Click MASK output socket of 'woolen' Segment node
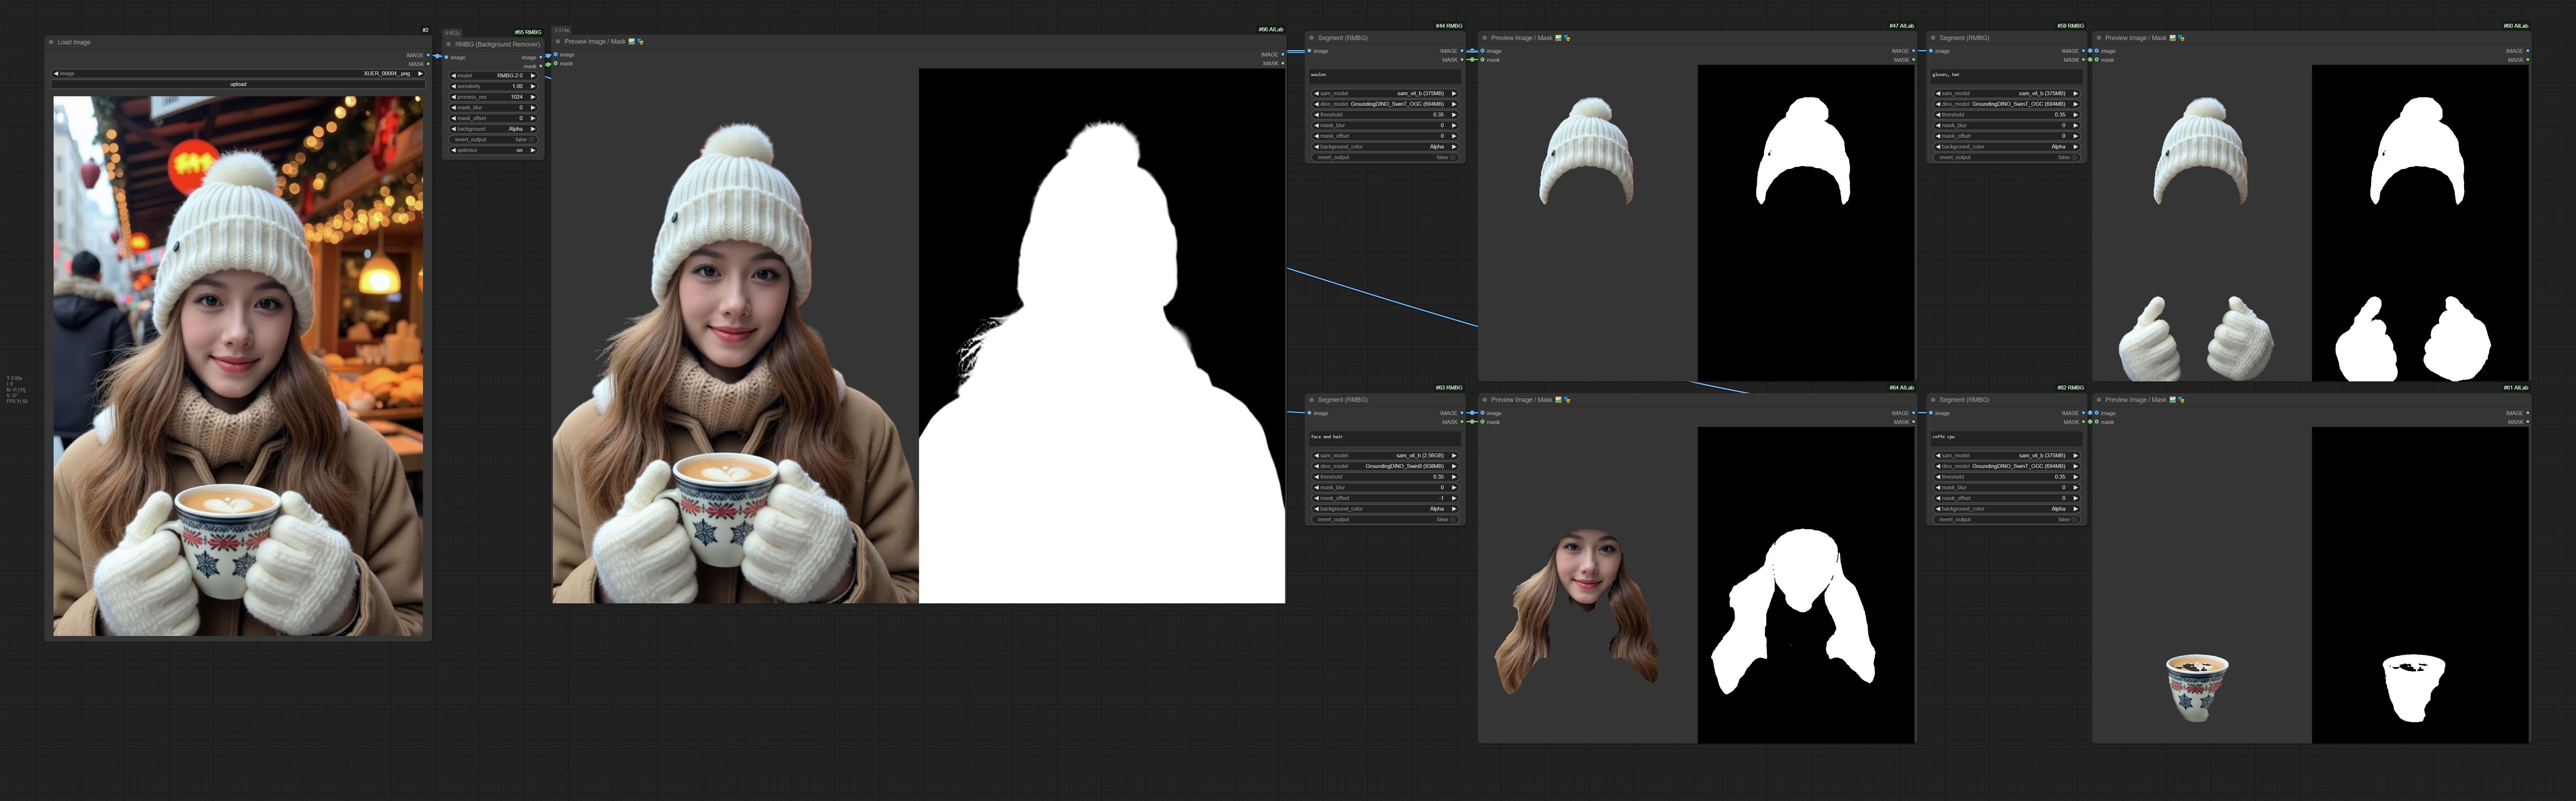This screenshot has width=2576, height=801. (x=1462, y=60)
